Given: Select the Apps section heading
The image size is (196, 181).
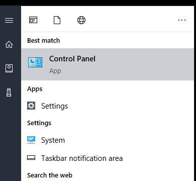Looking at the screenshot, I should click(35, 89).
